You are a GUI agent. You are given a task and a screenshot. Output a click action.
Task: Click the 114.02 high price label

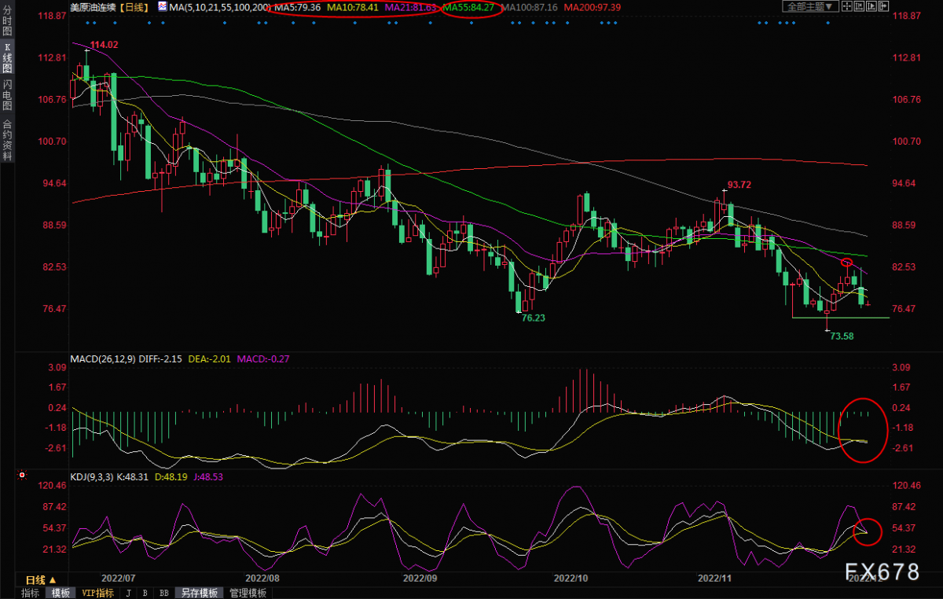pyautogui.click(x=103, y=45)
